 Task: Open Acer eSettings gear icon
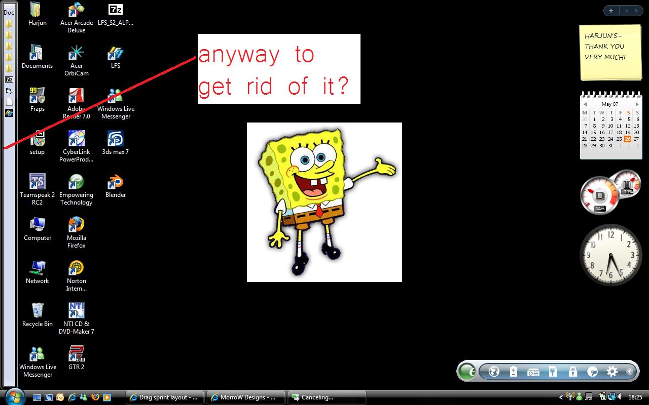[612, 372]
